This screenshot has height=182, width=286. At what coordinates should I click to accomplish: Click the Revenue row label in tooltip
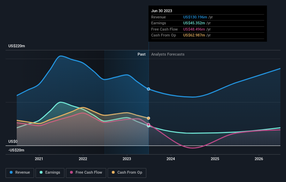coord(158,17)
